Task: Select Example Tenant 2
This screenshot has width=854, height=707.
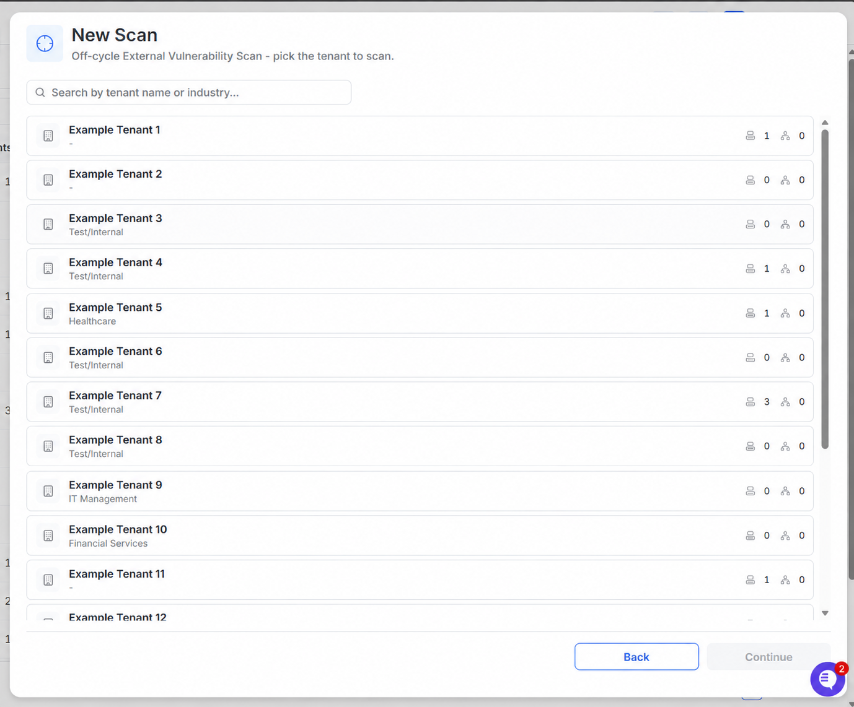Action: (x=420, y=180)
